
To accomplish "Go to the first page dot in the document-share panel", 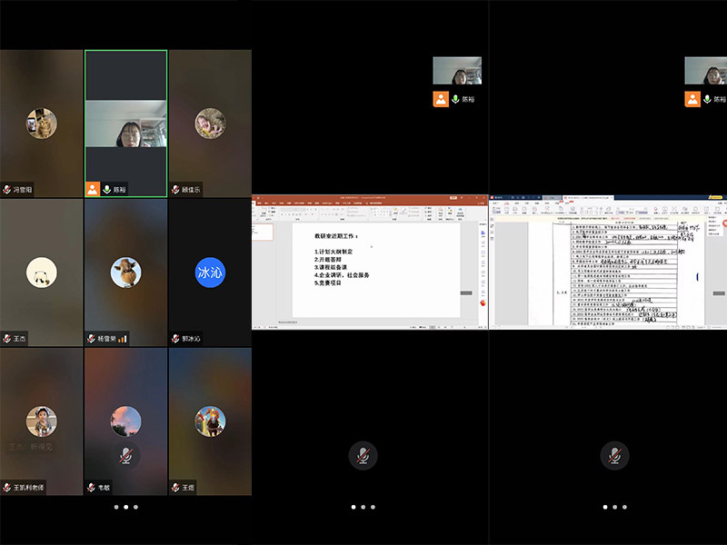I will point(605,507).
